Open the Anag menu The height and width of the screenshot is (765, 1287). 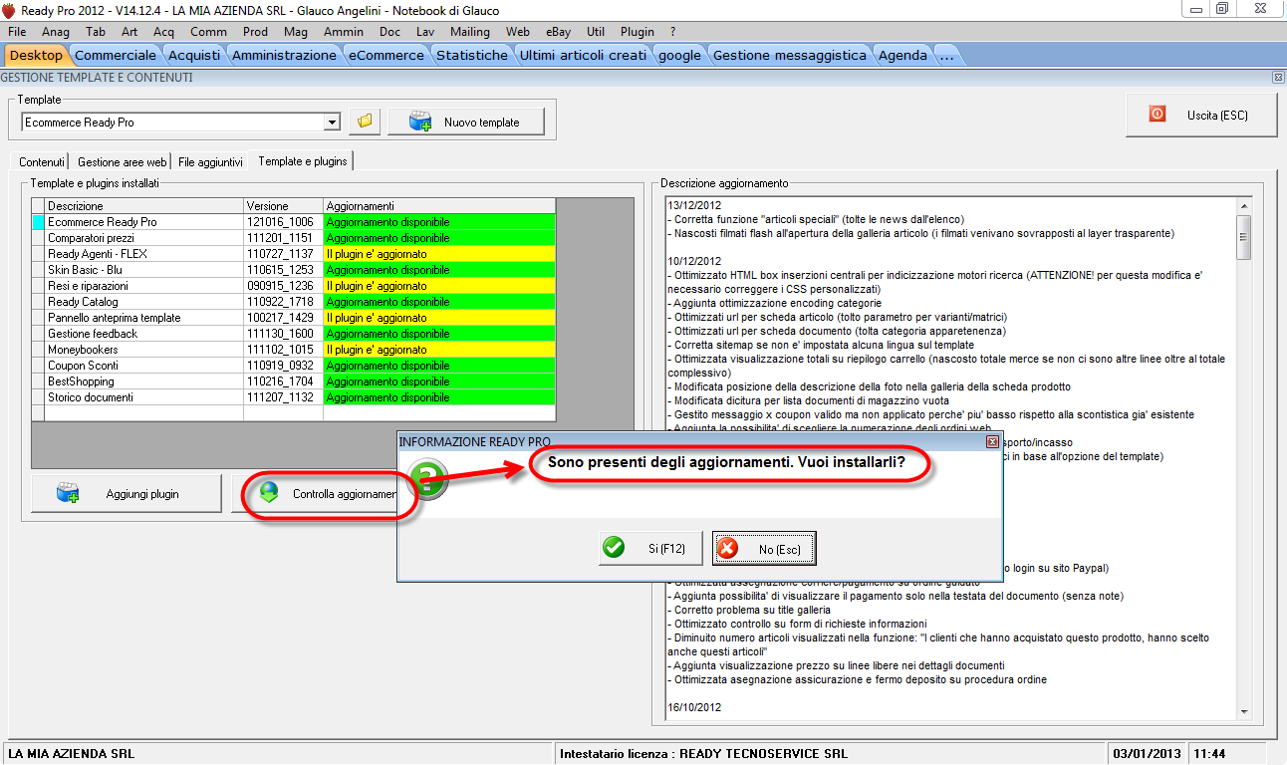(x=56, y=32)
